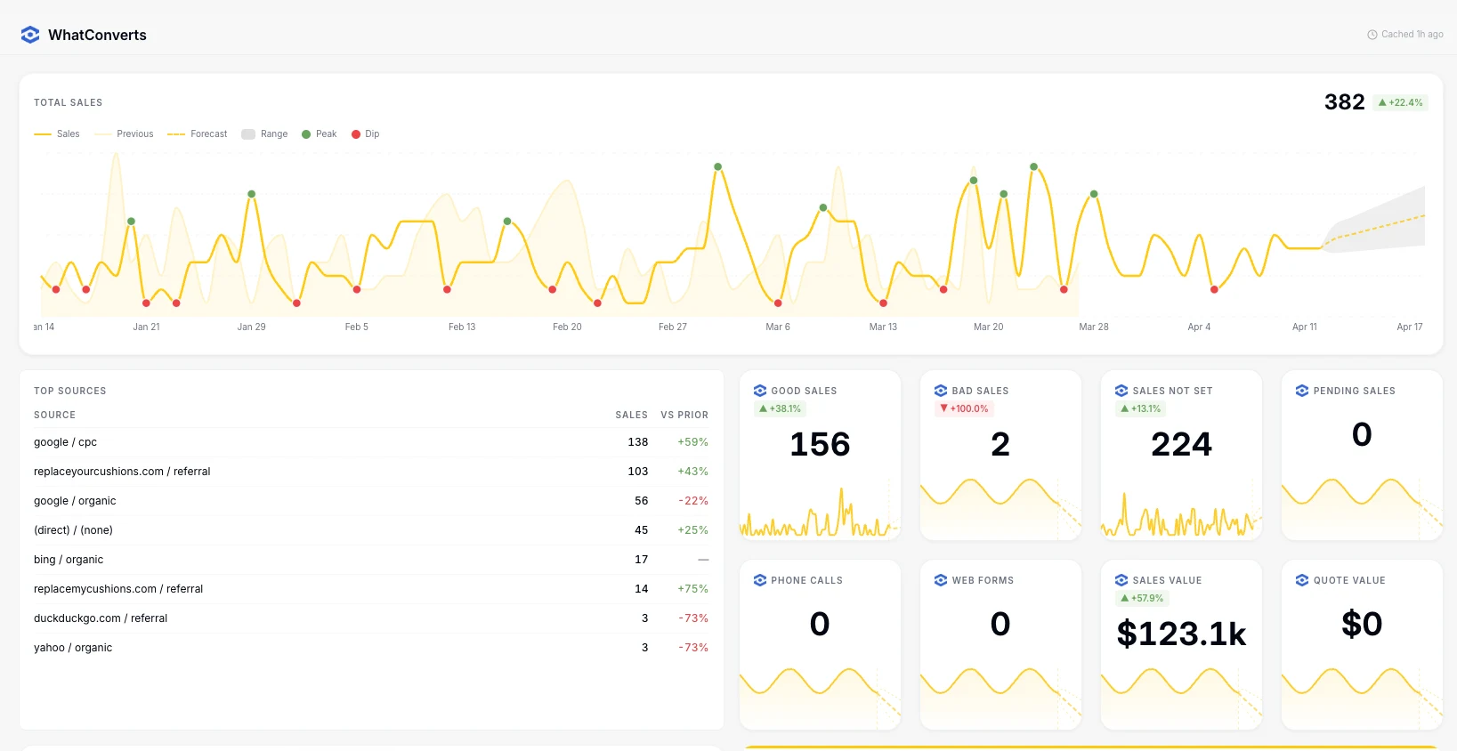Click the +22.4% total sales badge

pyautogui.click(x=1400, y=102)
